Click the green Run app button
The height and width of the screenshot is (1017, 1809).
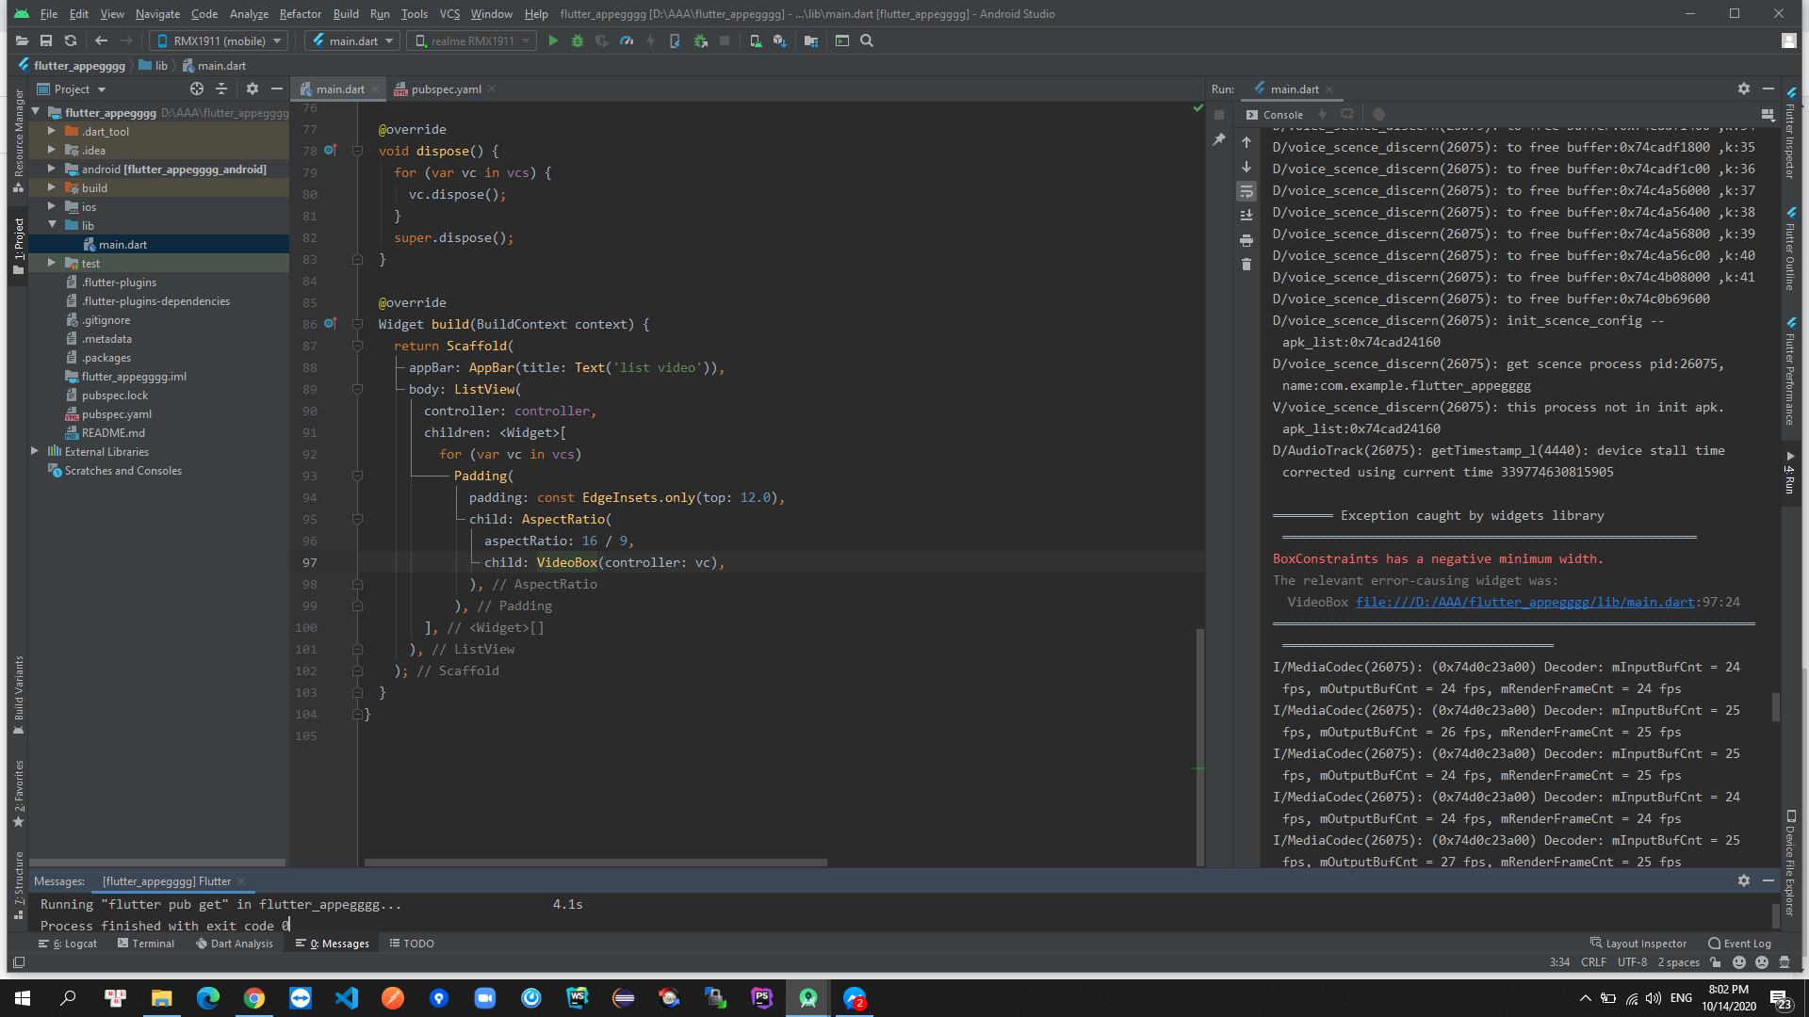[553, 40]
